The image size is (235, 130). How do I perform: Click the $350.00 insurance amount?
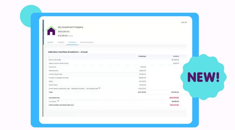point(143,67)
